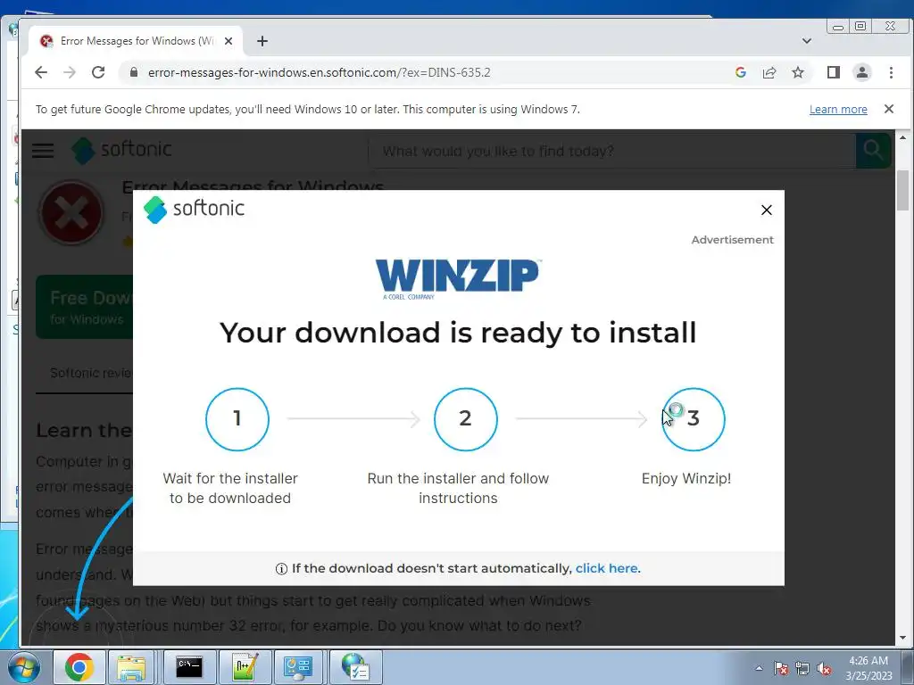This screenshot has width=914, height=685.
Task: Open Chrome side panel
Action: [x=834, y=72]
